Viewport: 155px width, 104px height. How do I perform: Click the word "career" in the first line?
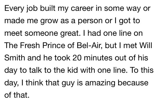(x=82, y=8)
